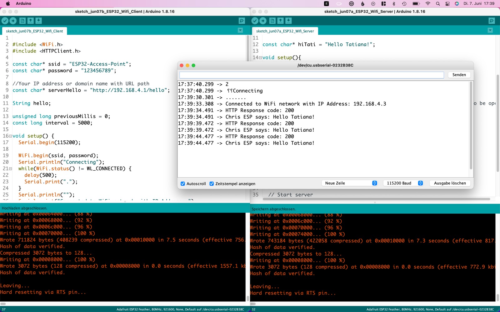The image size is (500, 312).
Task: Select the sketch_jun07b_ESP32_Wifi_Client tab
Action: point(34,31)
